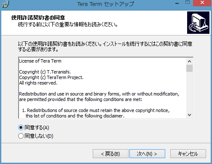Click the license scrollbar up arrow
This screenshot has height=164, width=212.
tap(189, 61)
